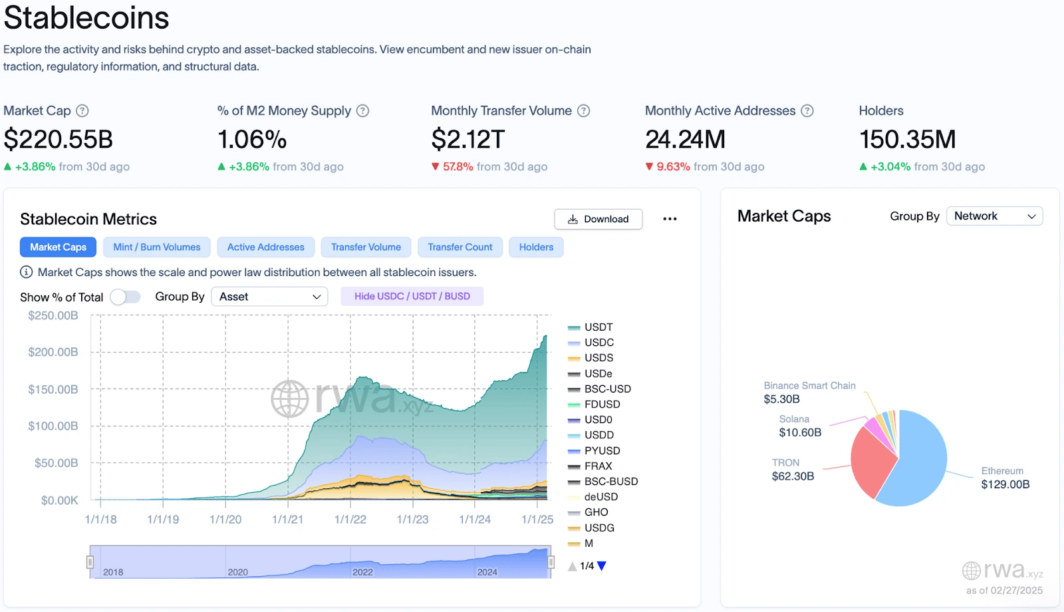1064x612 pixels.
Task: Switch to the Holders tab
Action: pyautogui.click(x=535, y=247)
